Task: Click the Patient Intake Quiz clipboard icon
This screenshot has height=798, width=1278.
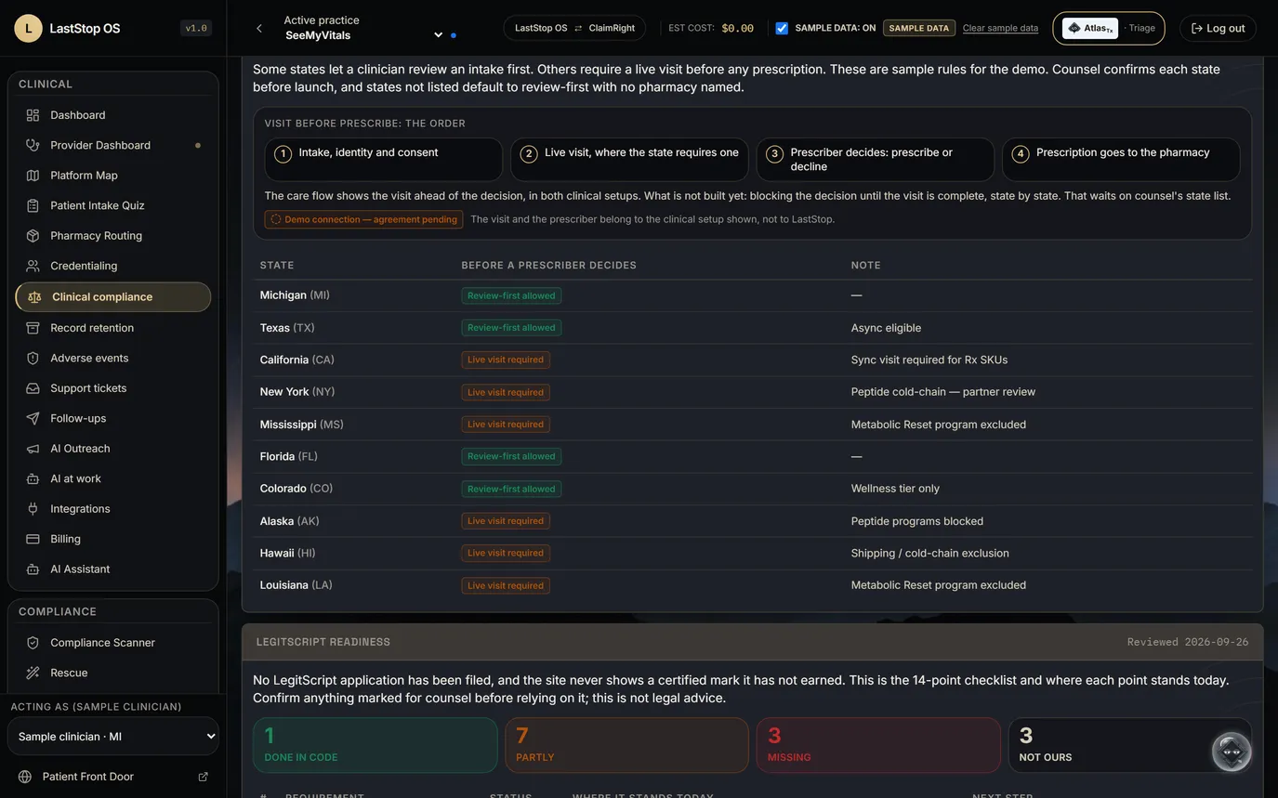Action: (33, 205)
